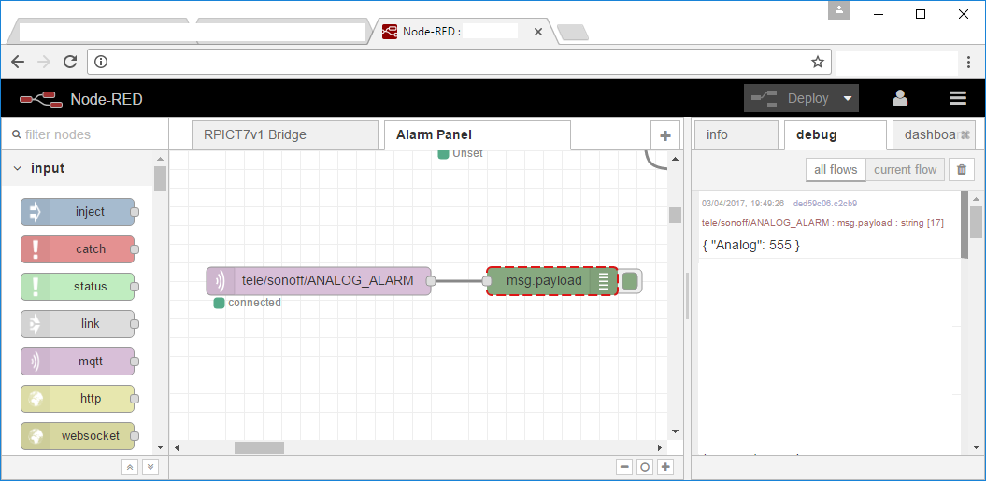Click the Node-RED logo in the header
This screenshot has width=986, height=481.
(41, 99)
